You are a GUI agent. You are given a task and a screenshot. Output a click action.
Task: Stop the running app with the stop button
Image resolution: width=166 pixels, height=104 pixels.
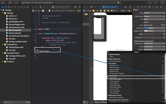(x=17, y=2)
